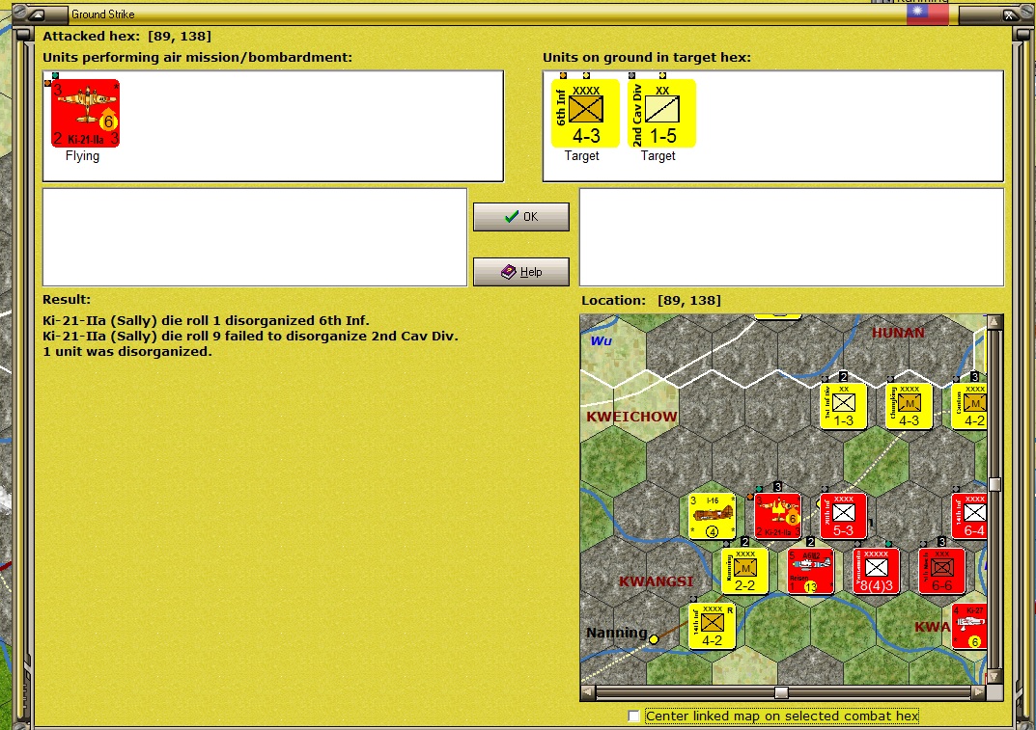Viewport: 1036px width, 730px height.
Task: Click the red Ki-27 aircraft counter on map
Action: click(969, 627)
